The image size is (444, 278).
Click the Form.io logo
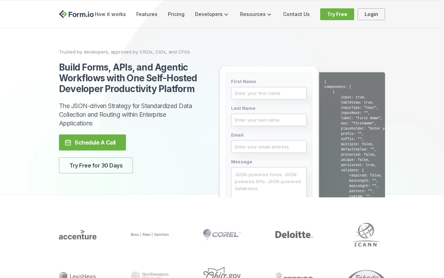[76, 14]
